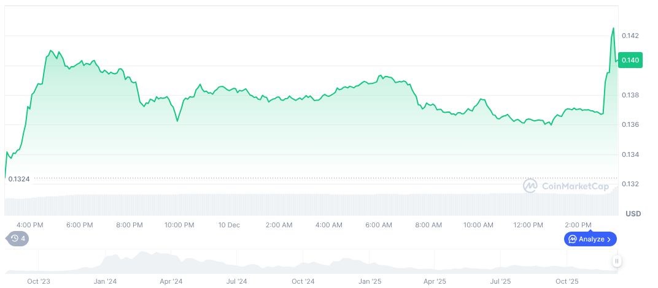The height and width of the screenshot is (288, 658).
Task: Click the 0.1324 opening price marker
Action: coord(18,178)
